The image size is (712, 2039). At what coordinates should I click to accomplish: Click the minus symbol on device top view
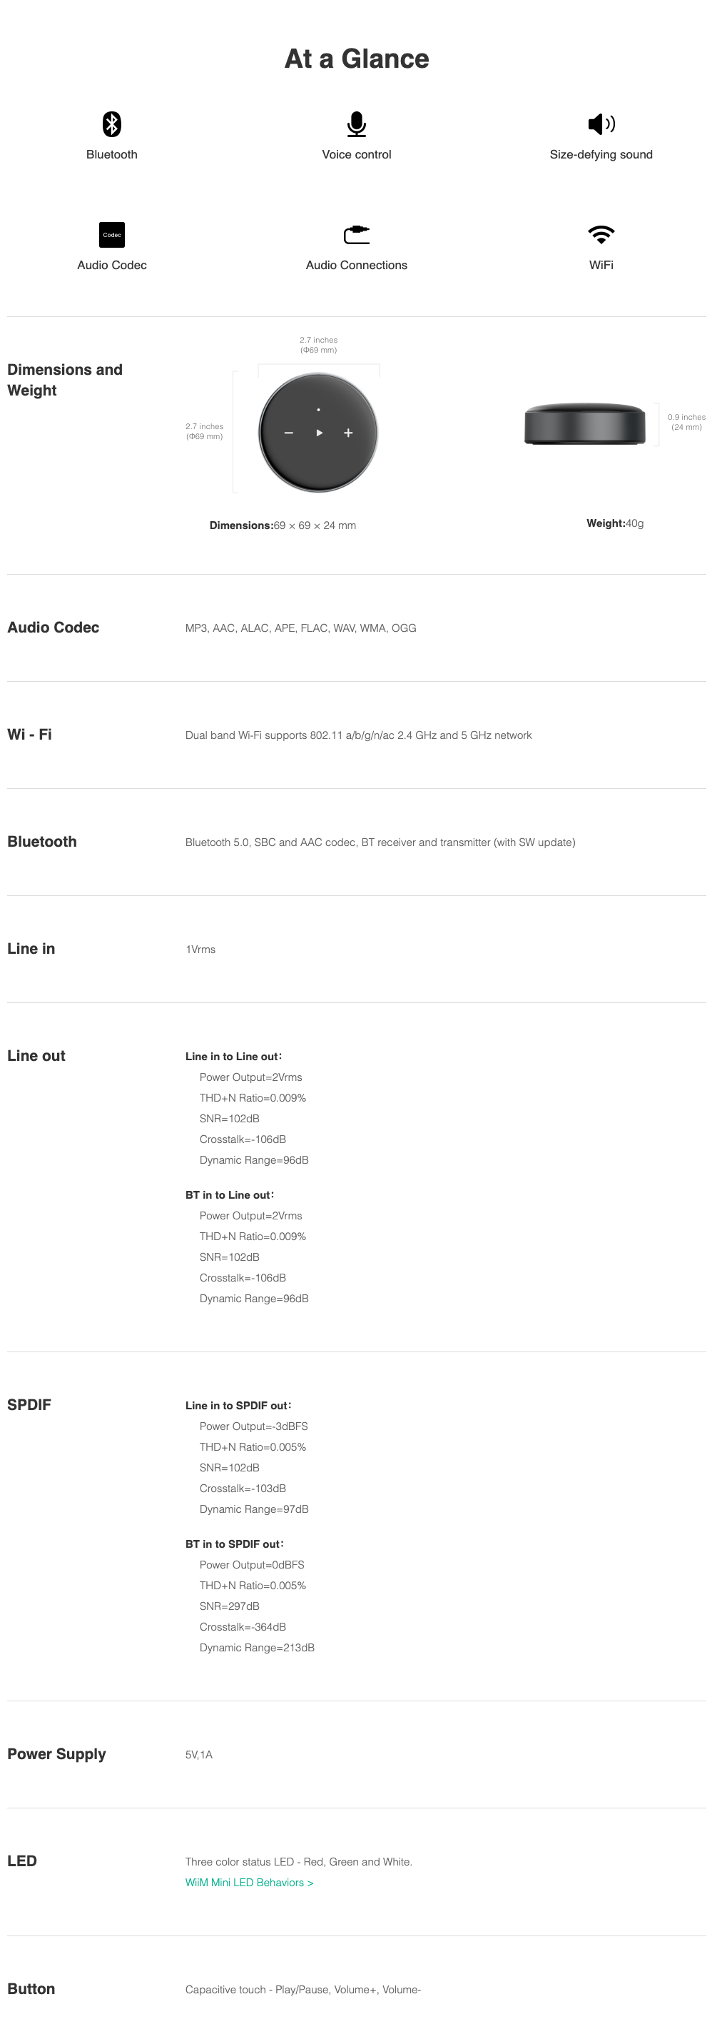click(x=289, y=433)
